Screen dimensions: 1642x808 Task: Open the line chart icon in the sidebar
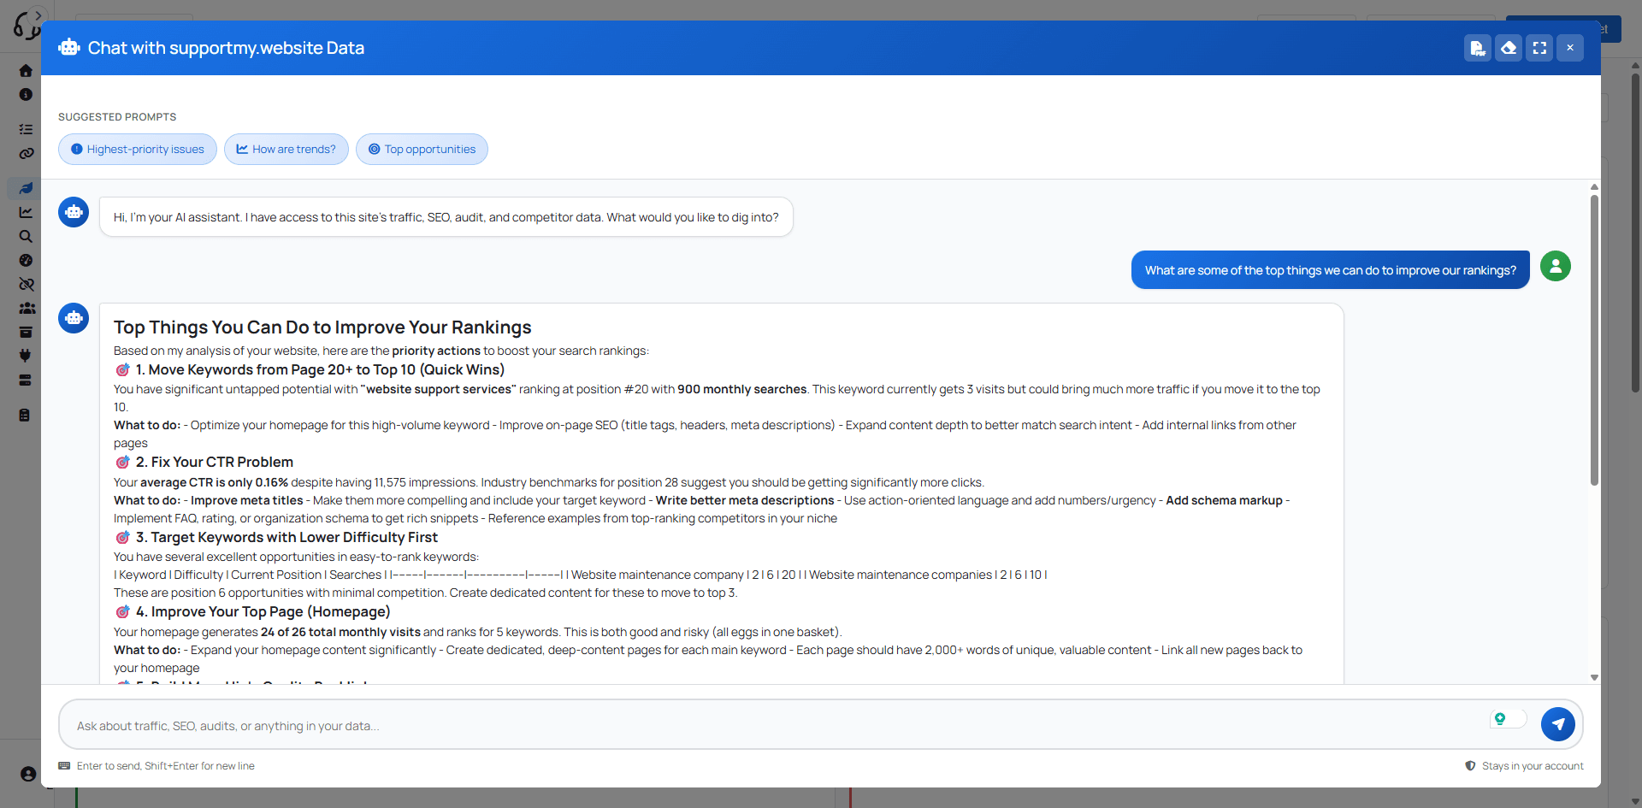point(26,212)
